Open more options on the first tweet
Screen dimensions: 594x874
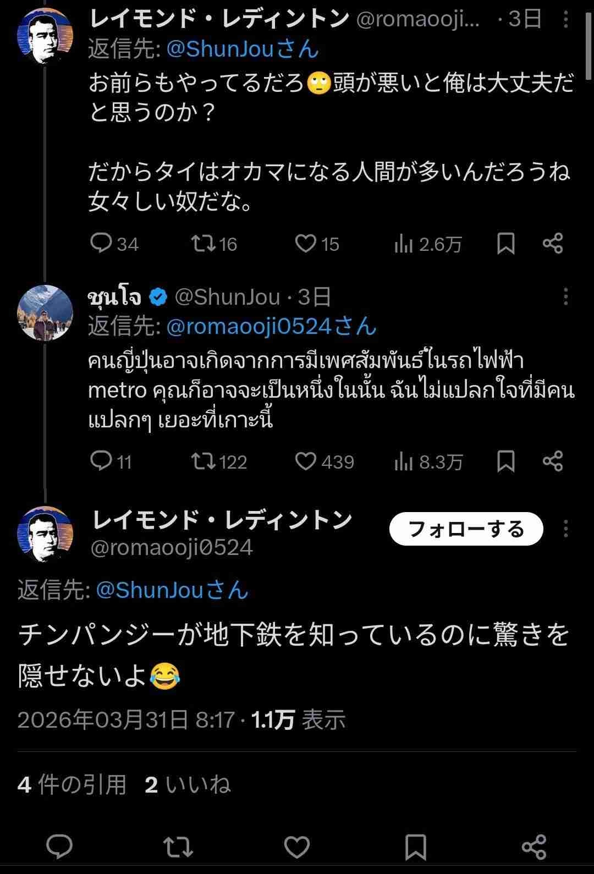pos(566,21)
